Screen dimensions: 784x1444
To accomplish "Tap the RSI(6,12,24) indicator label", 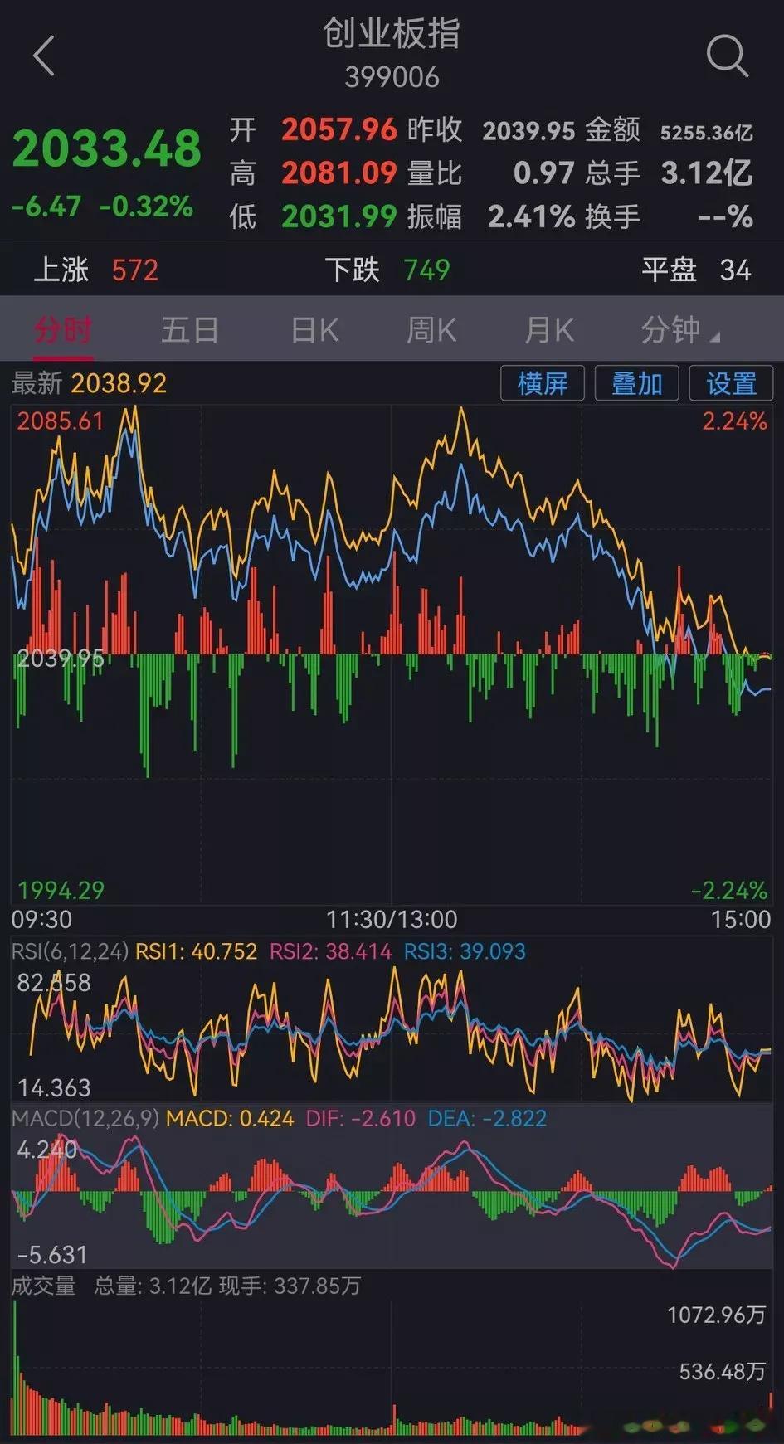I will click(70, 951).
